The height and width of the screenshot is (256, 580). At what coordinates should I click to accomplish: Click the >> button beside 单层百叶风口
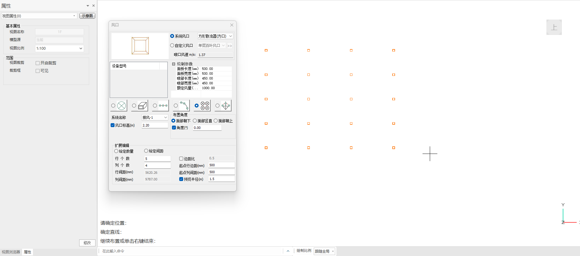230,46
